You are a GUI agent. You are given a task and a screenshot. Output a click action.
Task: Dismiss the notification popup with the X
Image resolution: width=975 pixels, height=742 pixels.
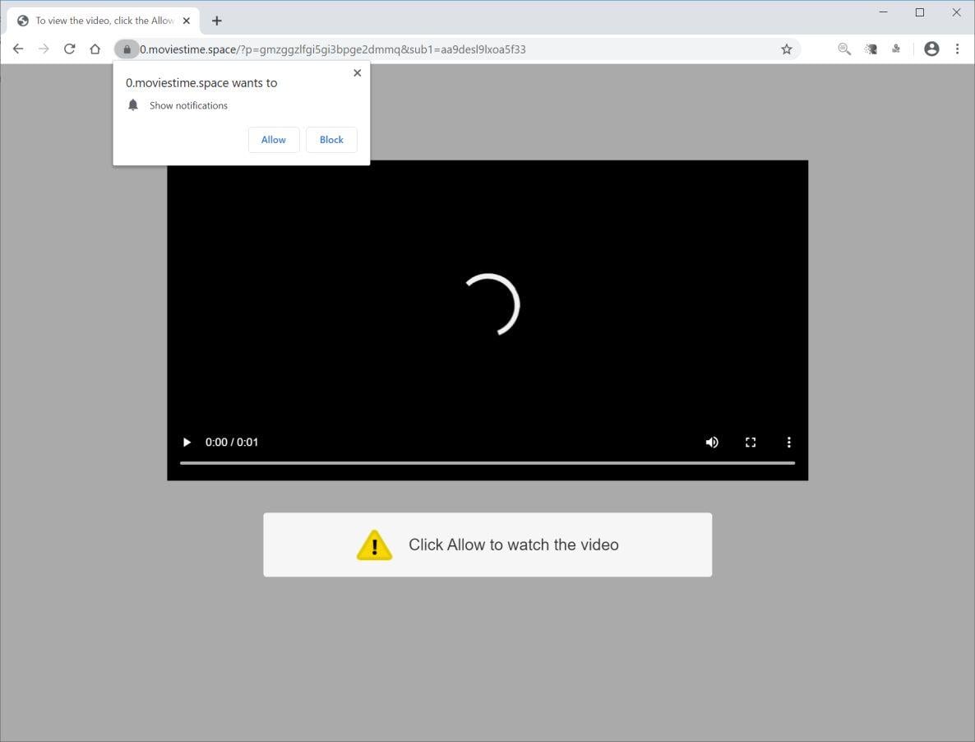point(357,72)
